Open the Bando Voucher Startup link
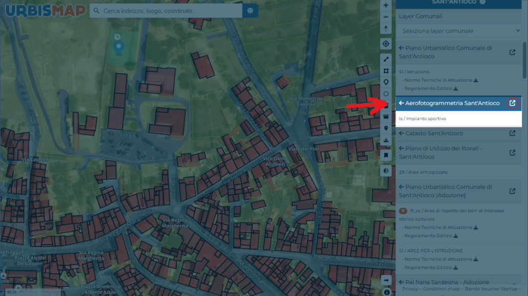Viewport: 528px width, 296px height. pos(491,289)
